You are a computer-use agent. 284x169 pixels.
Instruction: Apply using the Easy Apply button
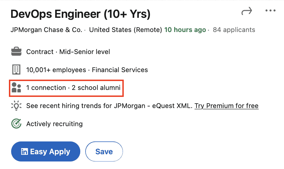[46, 151]
